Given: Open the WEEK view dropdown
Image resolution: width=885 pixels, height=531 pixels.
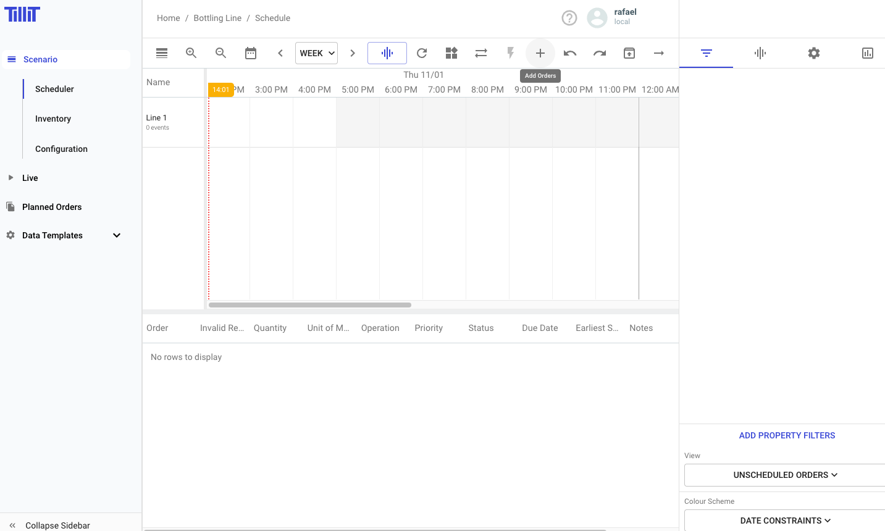Looking at the screenshot, I should coord(316,53).
